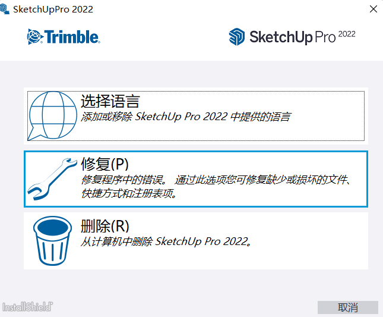Click the 快捷方式和注册表项 description line
Image resolution: width=383 pixels, height=317 pixels.
[x=129, y=194]
